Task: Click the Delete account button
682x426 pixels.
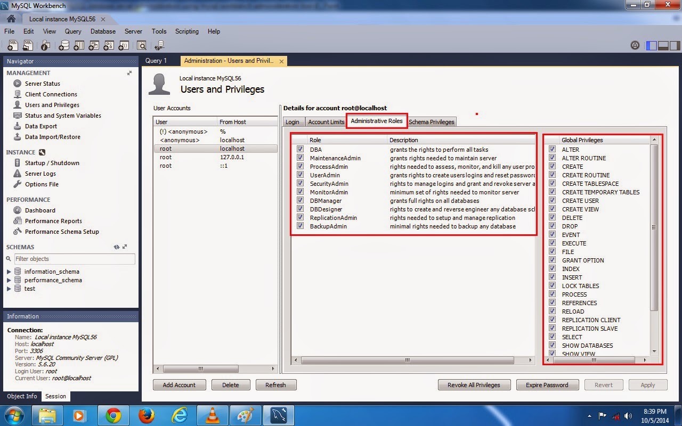Action: (231, 385)
